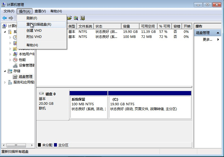Choose 创建 VHD from the menu
This screenshot has height=157, width=224.
click(34, 31)
